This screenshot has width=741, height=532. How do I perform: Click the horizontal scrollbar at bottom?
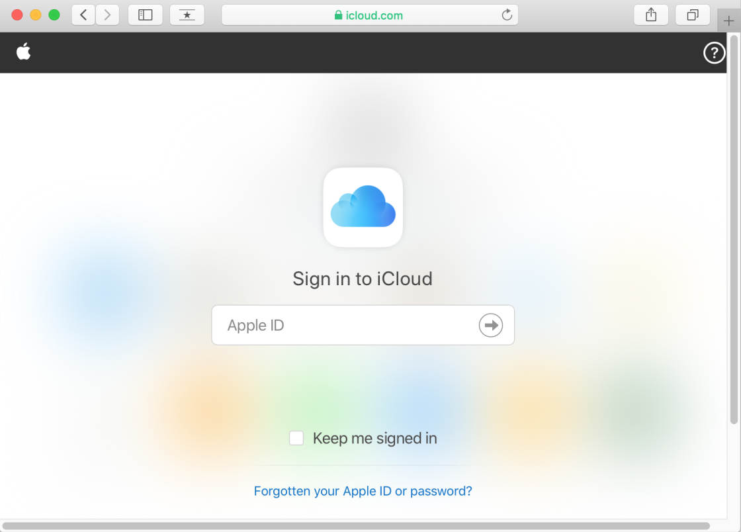[x=356, y=526]
